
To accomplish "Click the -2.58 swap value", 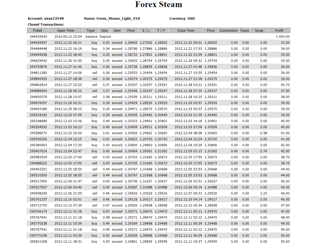I will tap(263, 133).
